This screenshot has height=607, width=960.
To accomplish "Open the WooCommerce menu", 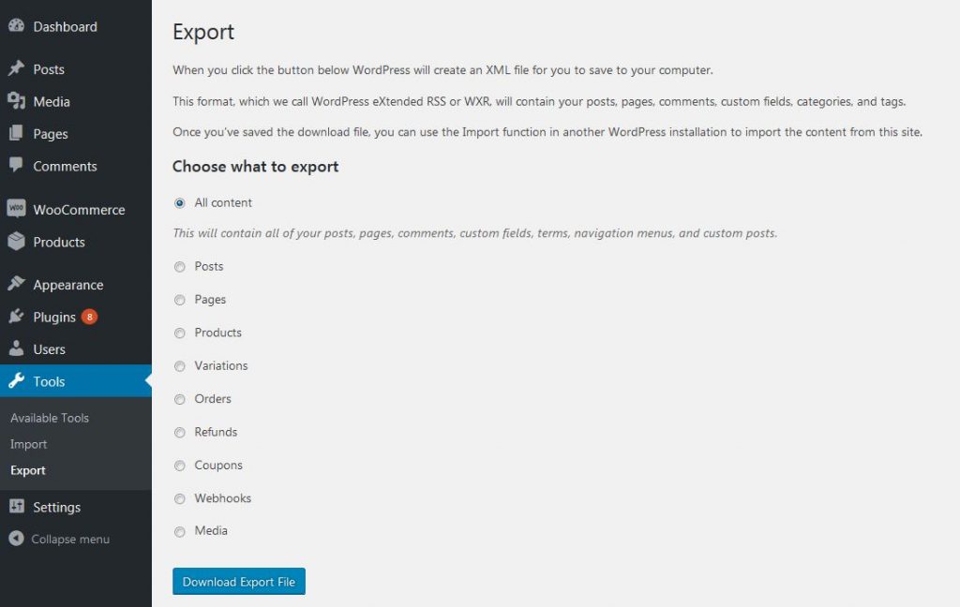I will (79, 210).
